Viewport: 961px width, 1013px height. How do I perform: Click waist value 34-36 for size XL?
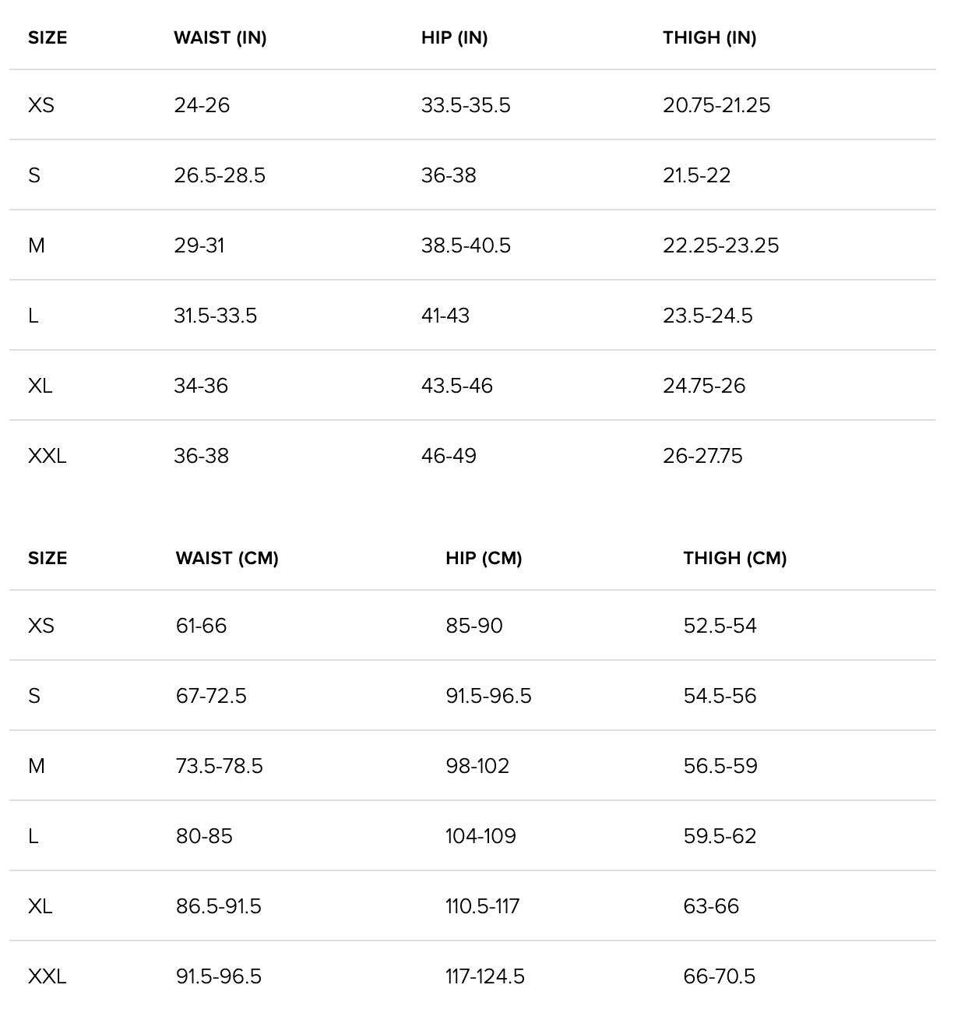(x=201, y=386)
